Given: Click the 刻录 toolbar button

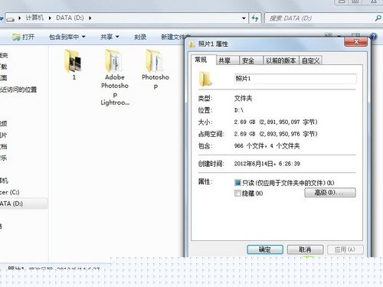Looking at the screenshot, I should (140, 37).
